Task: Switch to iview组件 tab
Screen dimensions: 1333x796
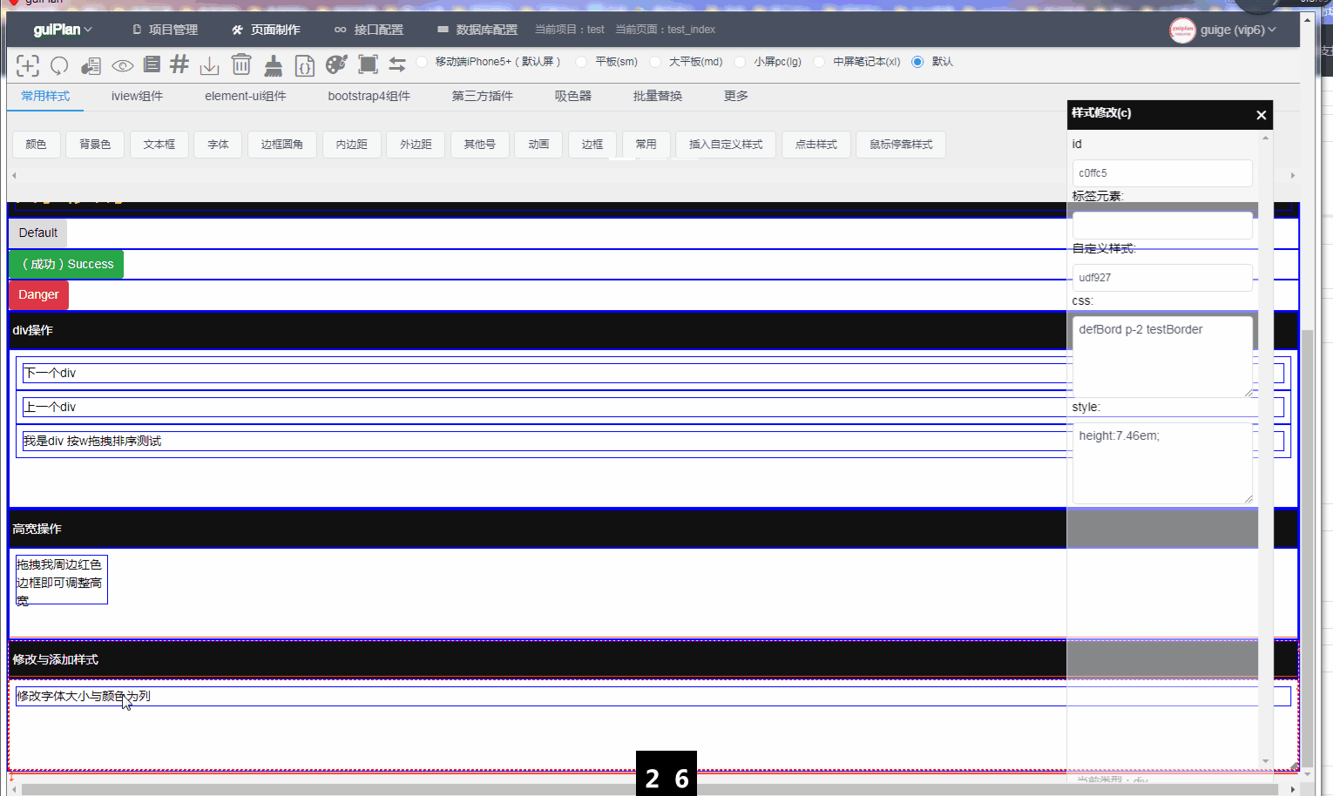Action: [137, 96]
